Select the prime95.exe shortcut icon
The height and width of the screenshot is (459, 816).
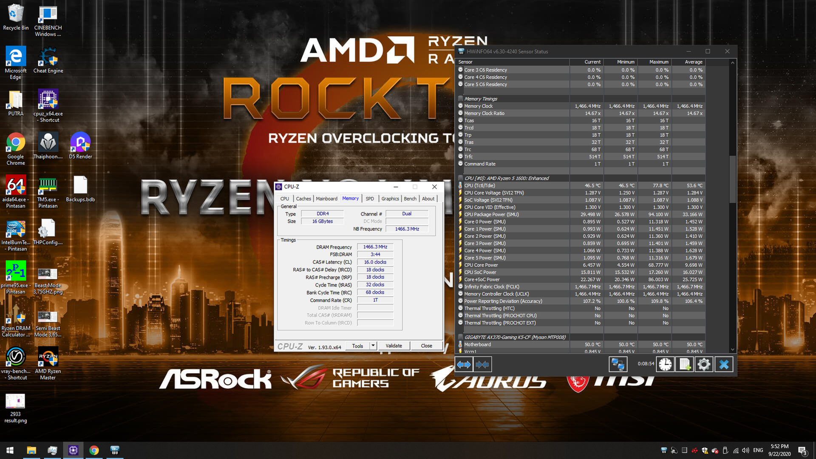(16, 278)
